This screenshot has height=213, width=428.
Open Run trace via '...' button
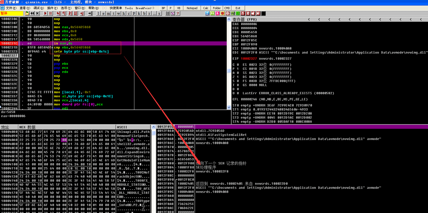point(154,13)
